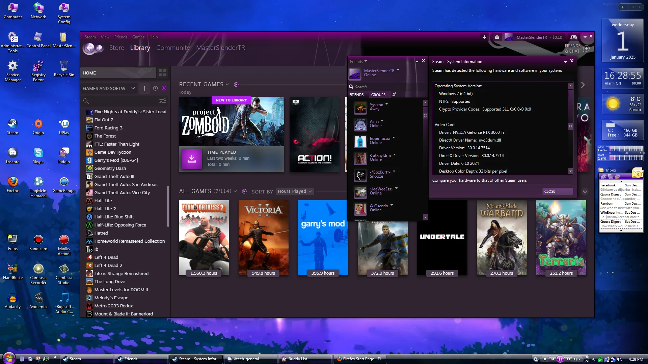Switch to the Store tab
The width and height of the screenshot is (648, 364).
(x=117, y=48)
